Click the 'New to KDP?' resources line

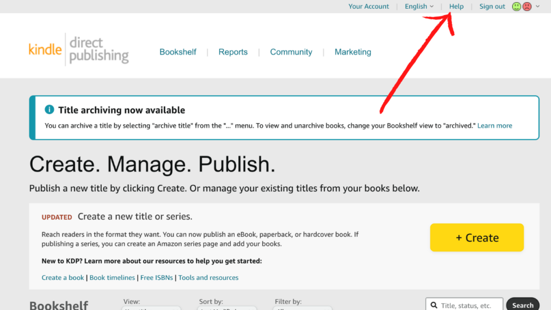pyautogui.click(x=152, y=261)
